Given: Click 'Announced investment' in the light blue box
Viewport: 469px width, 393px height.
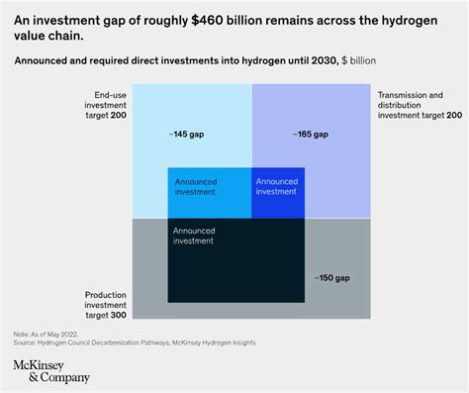Looking at the screenshot, I should pyautogui.click(x=196, y=187).
